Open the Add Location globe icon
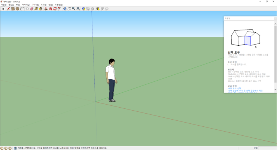Screen dimensions: 277x150 (83, 9)
